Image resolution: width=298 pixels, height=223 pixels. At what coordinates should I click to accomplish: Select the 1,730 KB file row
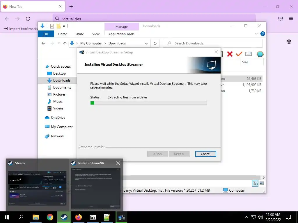241,91
